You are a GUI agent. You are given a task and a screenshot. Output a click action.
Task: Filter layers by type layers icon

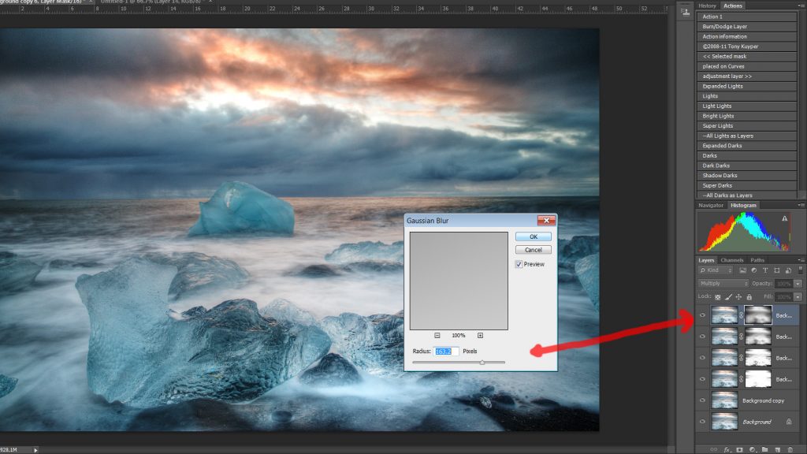(765, 270)
